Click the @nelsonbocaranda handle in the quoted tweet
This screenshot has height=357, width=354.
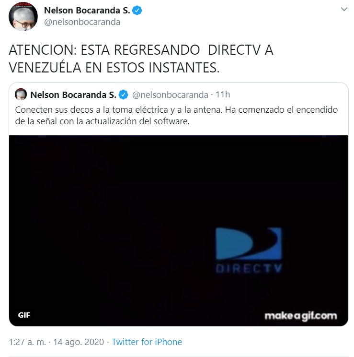170,95
